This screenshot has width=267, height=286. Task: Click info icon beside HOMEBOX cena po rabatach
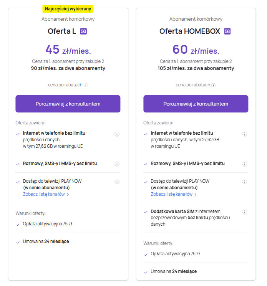point(214,85)
